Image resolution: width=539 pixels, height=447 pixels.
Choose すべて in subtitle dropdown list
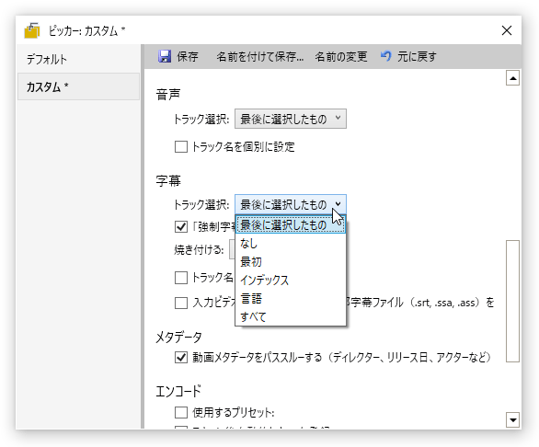(x=291, y=316)
